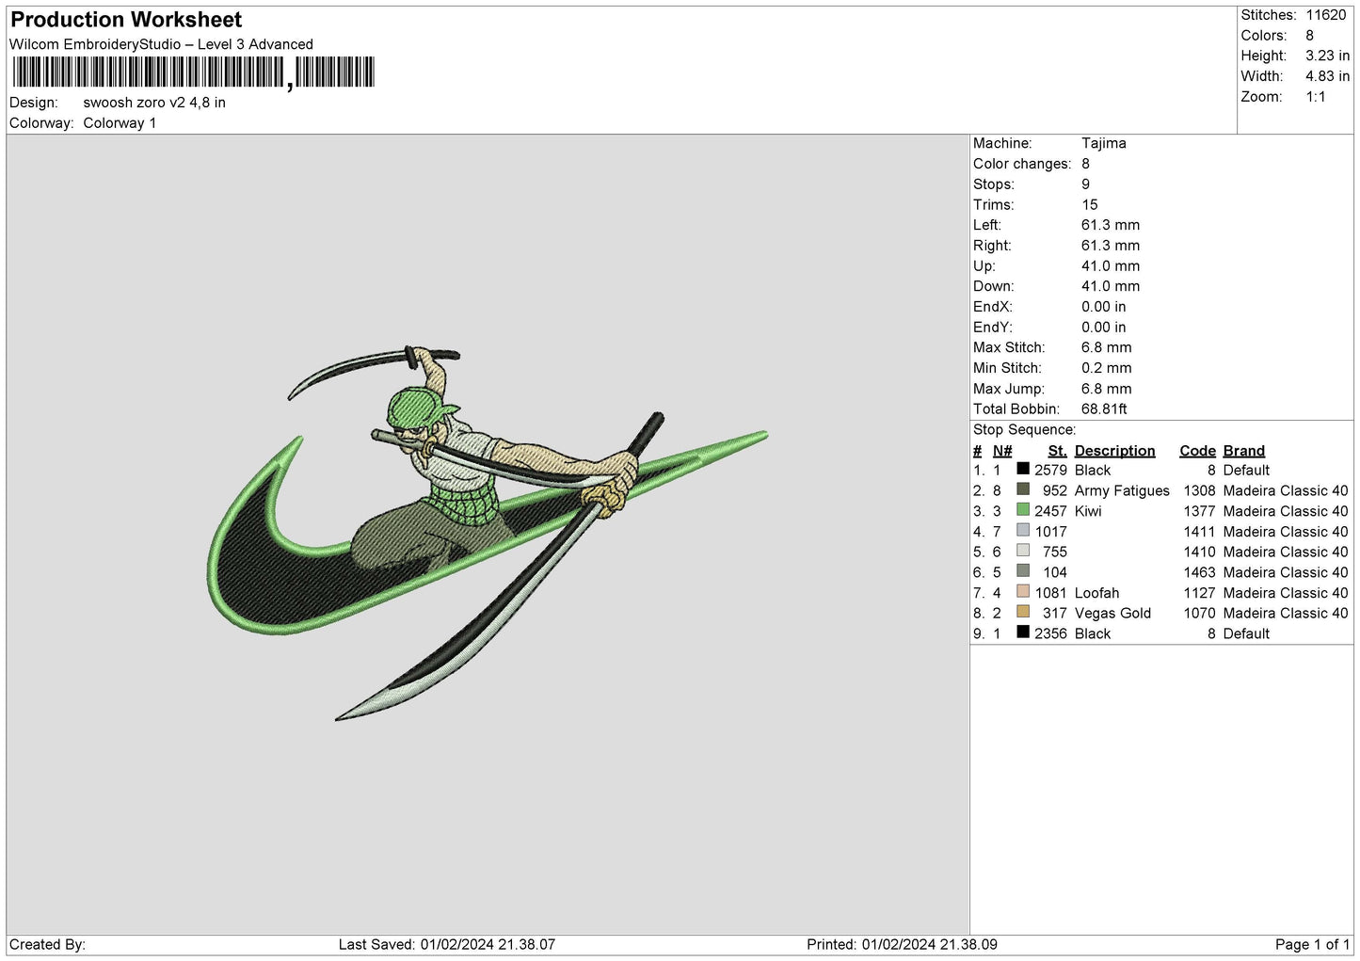Image resolution: width=1360 pixels, height=961 pixels.
Task: Click the Machine value Tajima
Action: click(x=1104, y=143)
